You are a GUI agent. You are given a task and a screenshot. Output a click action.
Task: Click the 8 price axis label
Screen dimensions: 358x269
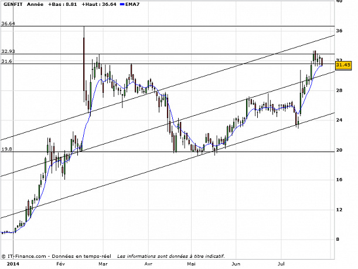pos(337,240)
